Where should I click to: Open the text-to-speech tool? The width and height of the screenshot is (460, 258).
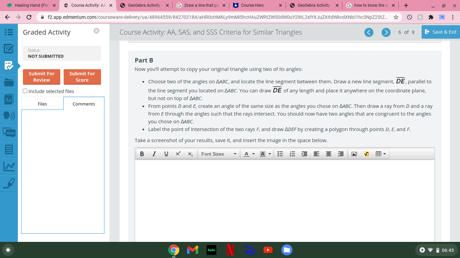(9, 116)
